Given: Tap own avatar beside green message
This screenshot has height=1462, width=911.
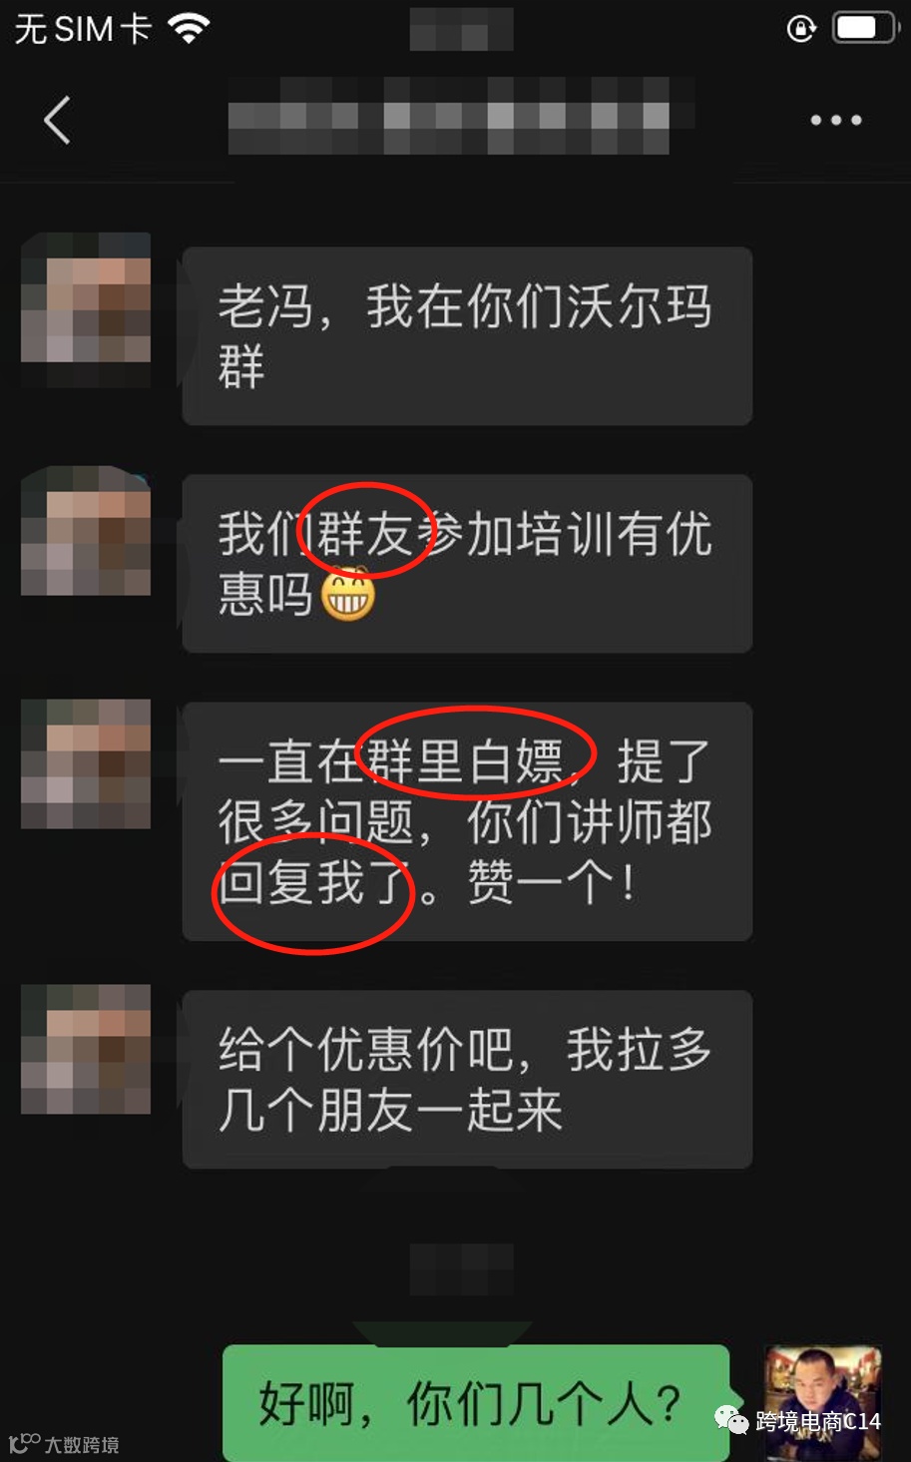Looking at the screenshot, I should tap(823, 1402).
